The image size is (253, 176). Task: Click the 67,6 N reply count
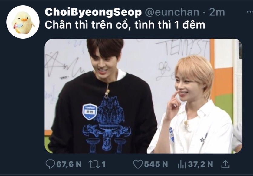(x=69, y=164)
